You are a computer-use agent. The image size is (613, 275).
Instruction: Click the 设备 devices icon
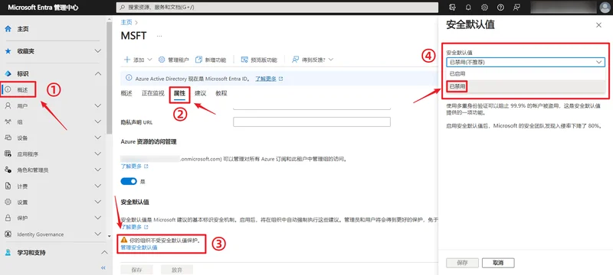(x=8, y=138)
